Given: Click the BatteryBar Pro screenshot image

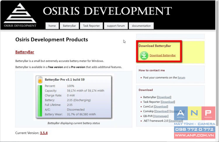Looking at the screenshot, I should [74, 97].
